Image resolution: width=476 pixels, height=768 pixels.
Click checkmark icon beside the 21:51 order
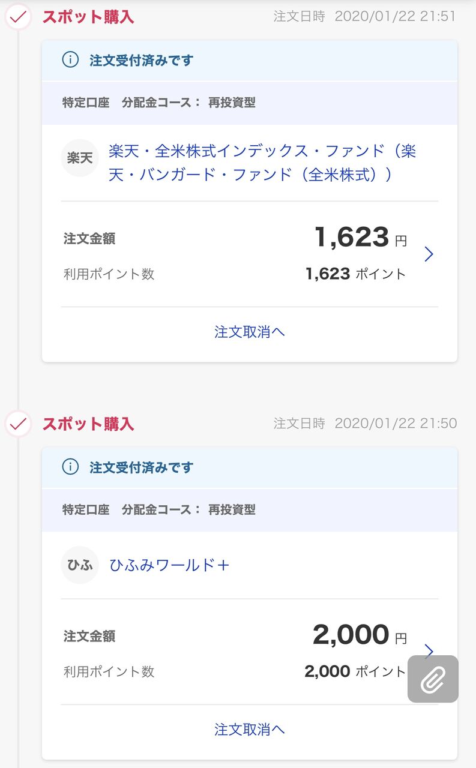click(x=19, y=17)
